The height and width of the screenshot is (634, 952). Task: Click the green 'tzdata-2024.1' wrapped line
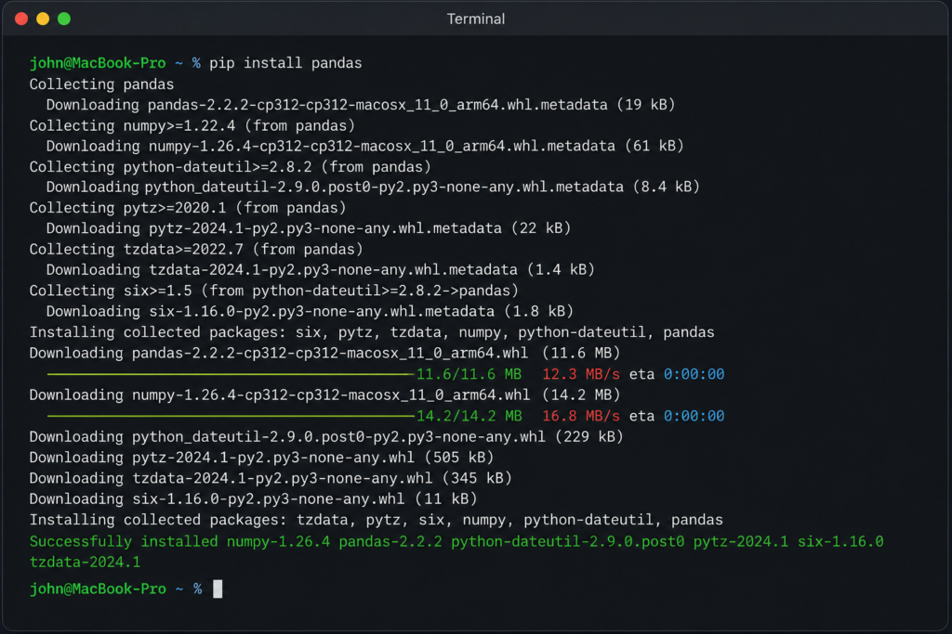pos(85,563)
